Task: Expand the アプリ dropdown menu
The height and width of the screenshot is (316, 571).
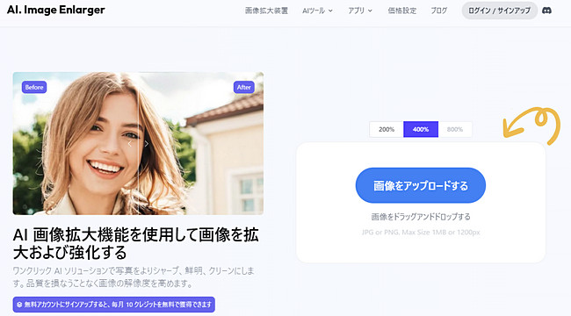Action: (x=360, y=11)
